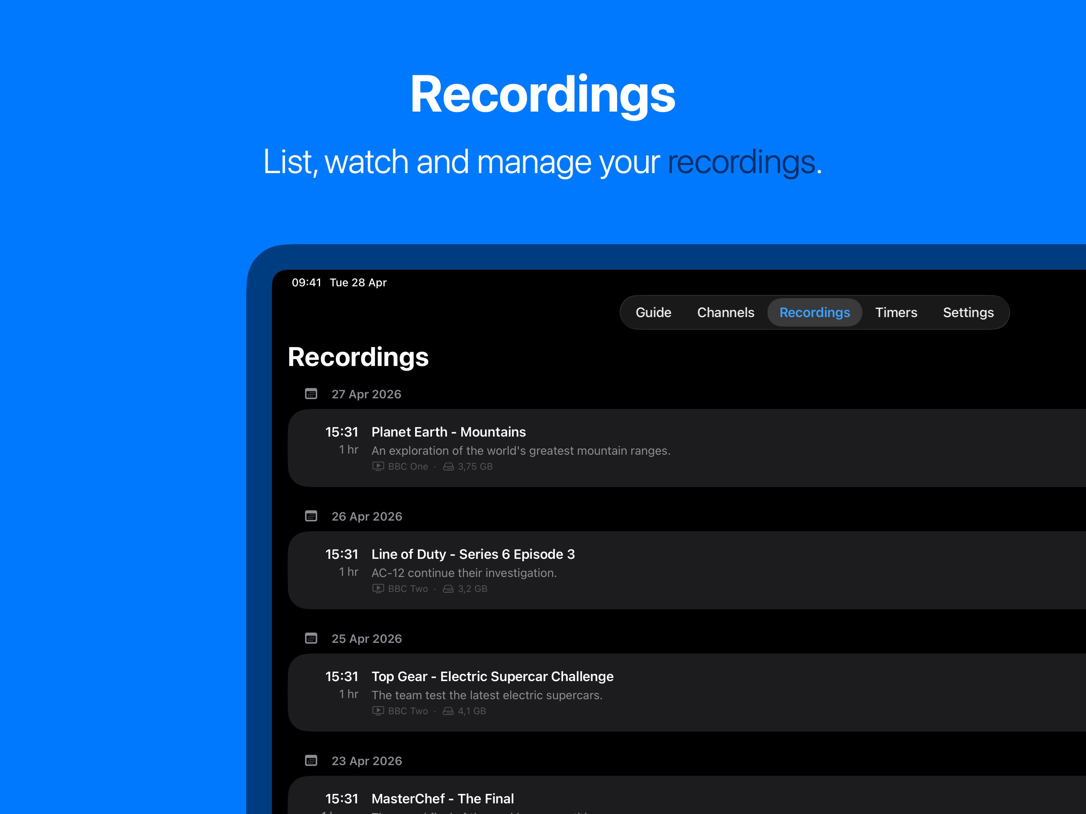Click the 09:41 status bar clock

pyautogui.click(x=306, y=283)
